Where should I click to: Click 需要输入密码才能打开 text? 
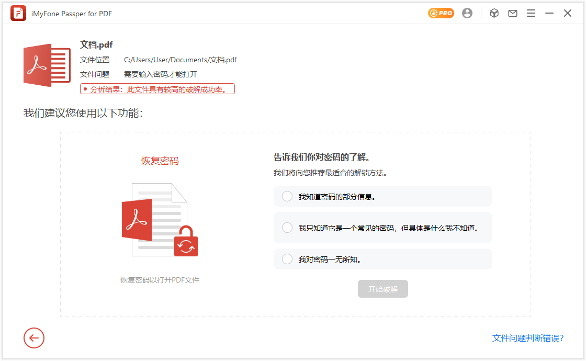pyautogui.click(x=160, y=74)
